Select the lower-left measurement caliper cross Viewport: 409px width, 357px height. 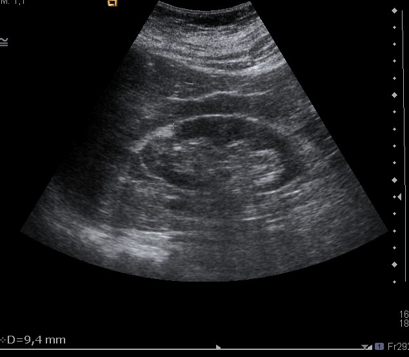tap(159, 135)
